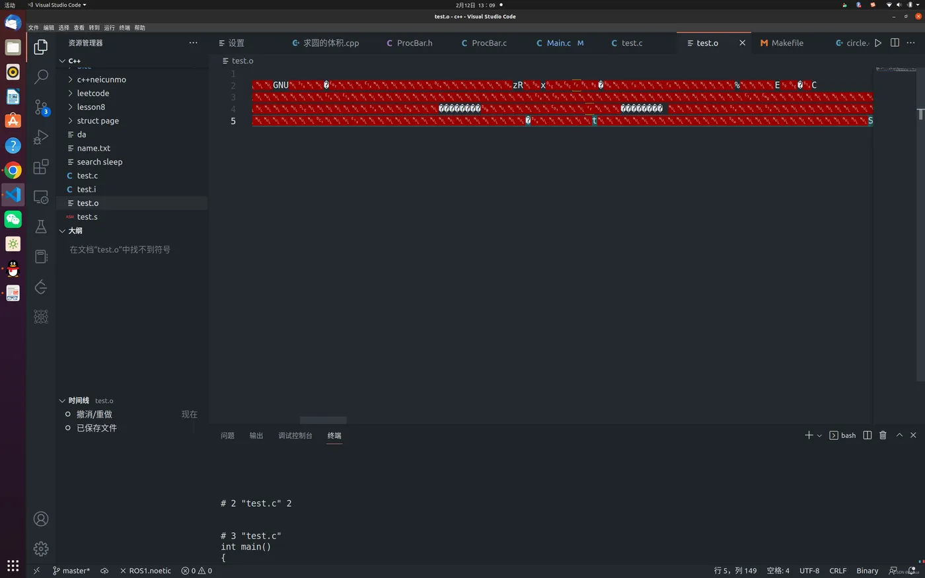Change UTF-8 encoding in status bar
Image resolution: width=925 pixels, height=578 pixels.
(809, 571)
